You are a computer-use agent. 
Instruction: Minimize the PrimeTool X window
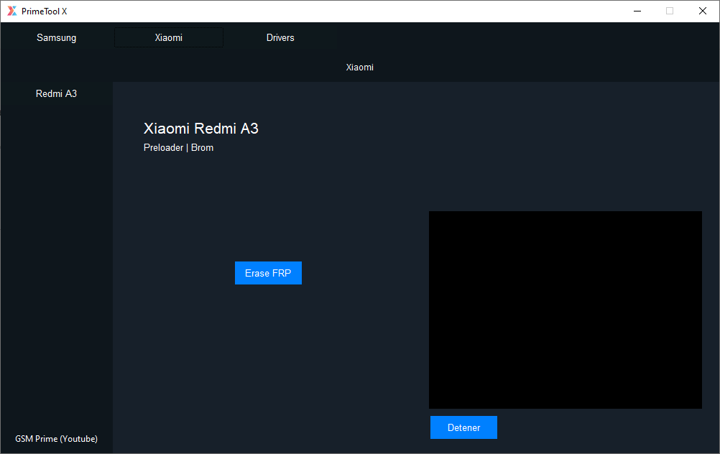pyautogui.click(x=637, y=11)
